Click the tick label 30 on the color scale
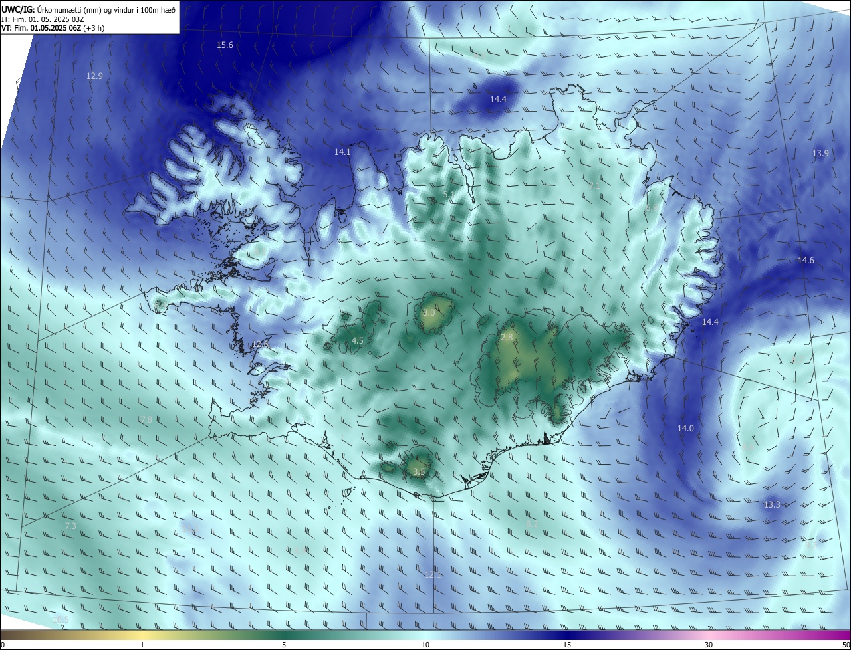Viewport: 851px width, 650px height. 709,645
